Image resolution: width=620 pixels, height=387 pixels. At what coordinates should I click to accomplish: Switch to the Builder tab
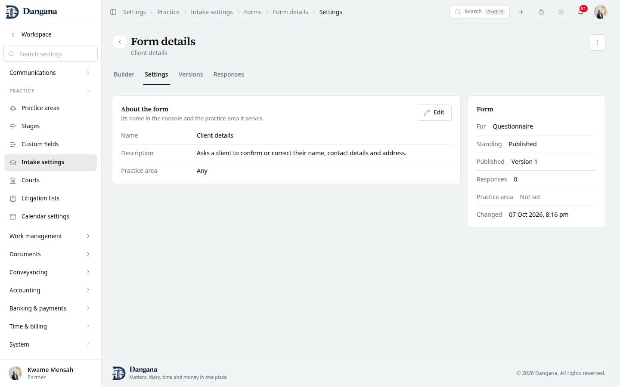point(124,74)
